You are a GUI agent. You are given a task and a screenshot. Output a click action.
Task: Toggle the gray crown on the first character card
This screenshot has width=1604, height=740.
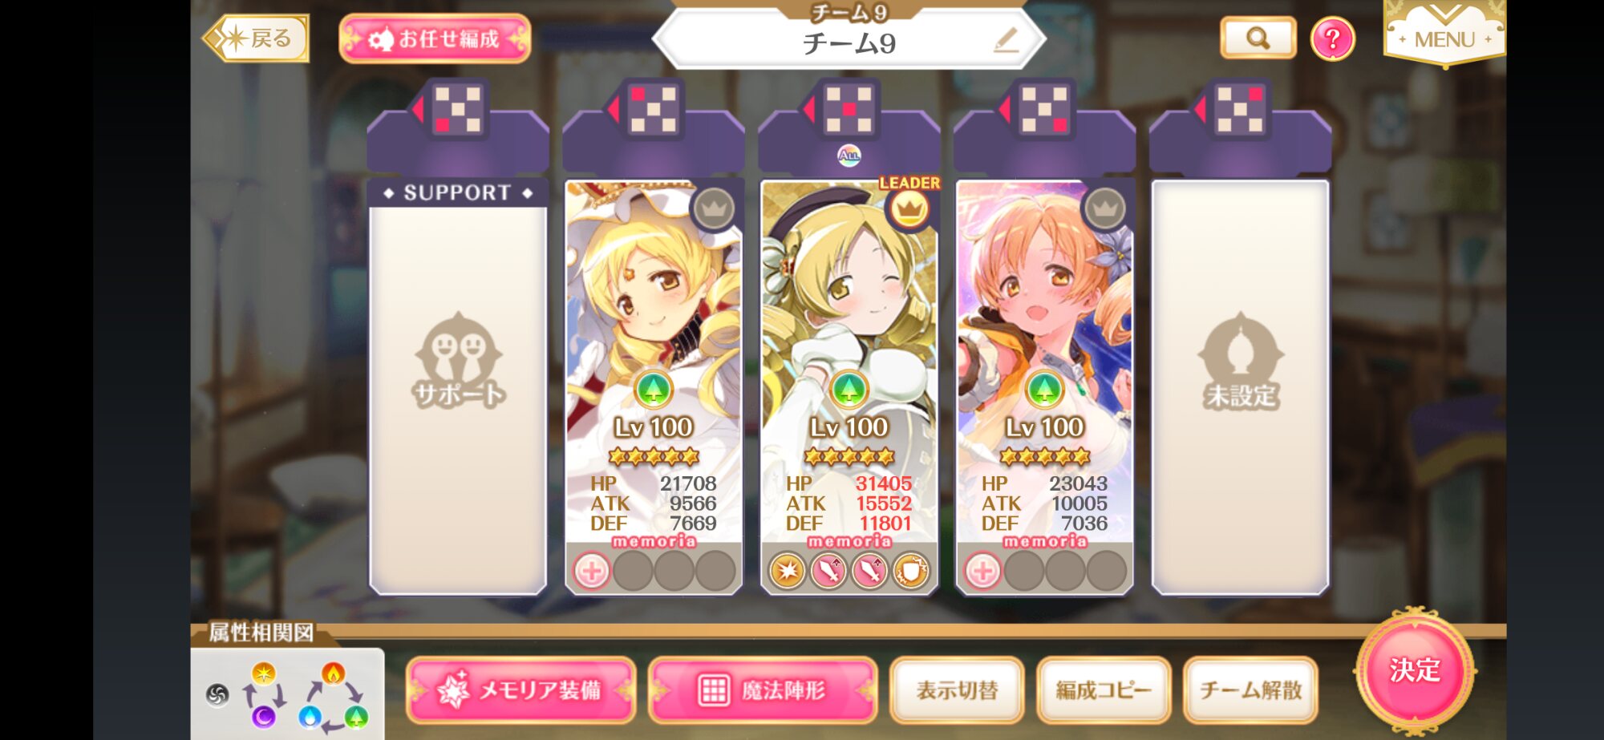pos(714,210)
